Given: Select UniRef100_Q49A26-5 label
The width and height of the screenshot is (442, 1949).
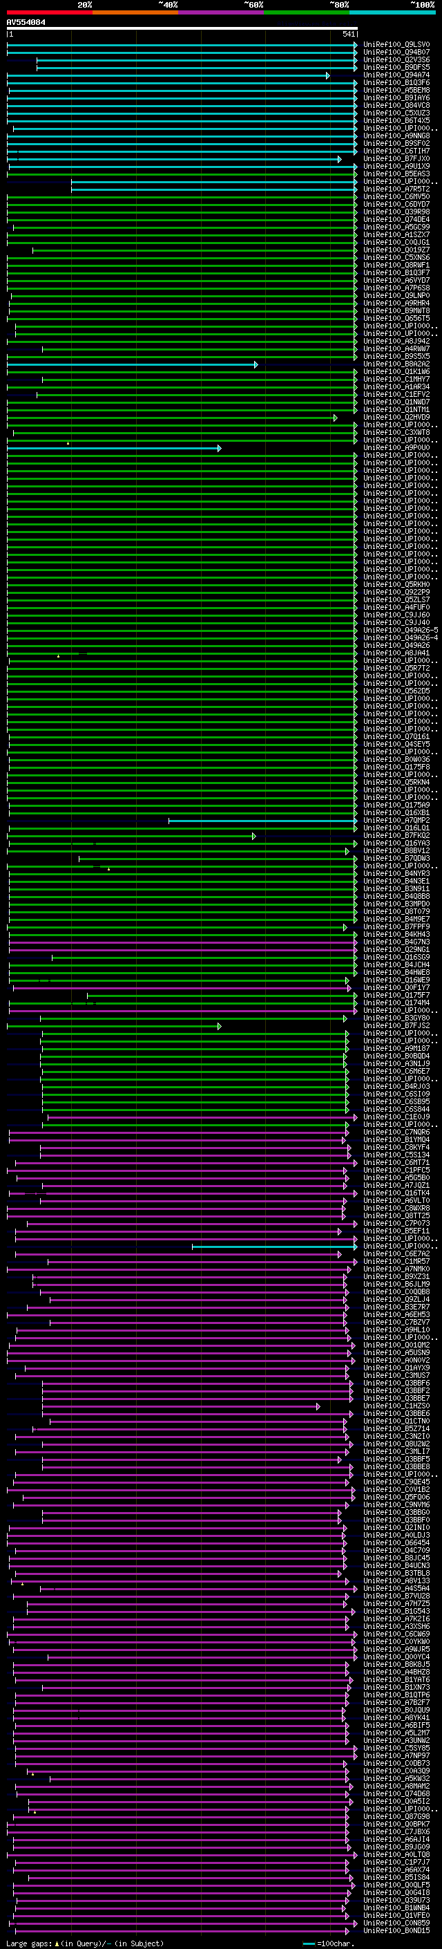Looking at the screenshot, I should click(x=400, y=631).
